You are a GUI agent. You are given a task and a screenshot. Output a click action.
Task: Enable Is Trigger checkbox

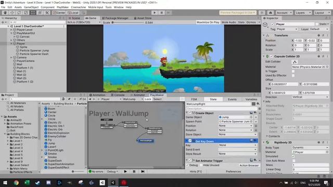[x=293, y=71]
